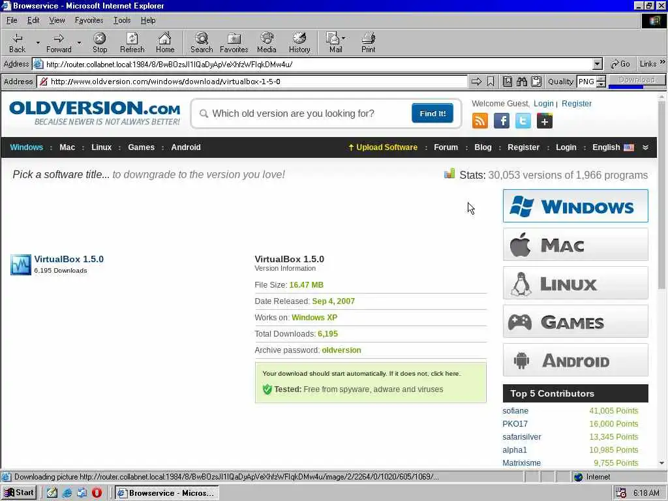Click the Start button
Screen dimensions: 668x501
pyautogui.click(x=19, y=493)
